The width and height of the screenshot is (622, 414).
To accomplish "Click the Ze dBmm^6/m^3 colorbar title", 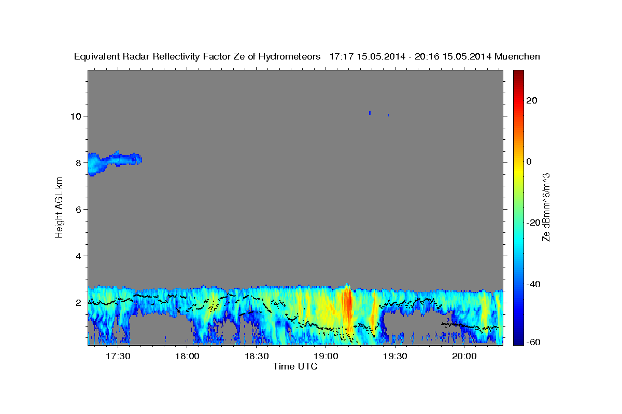I will click(x=546, y=207).
